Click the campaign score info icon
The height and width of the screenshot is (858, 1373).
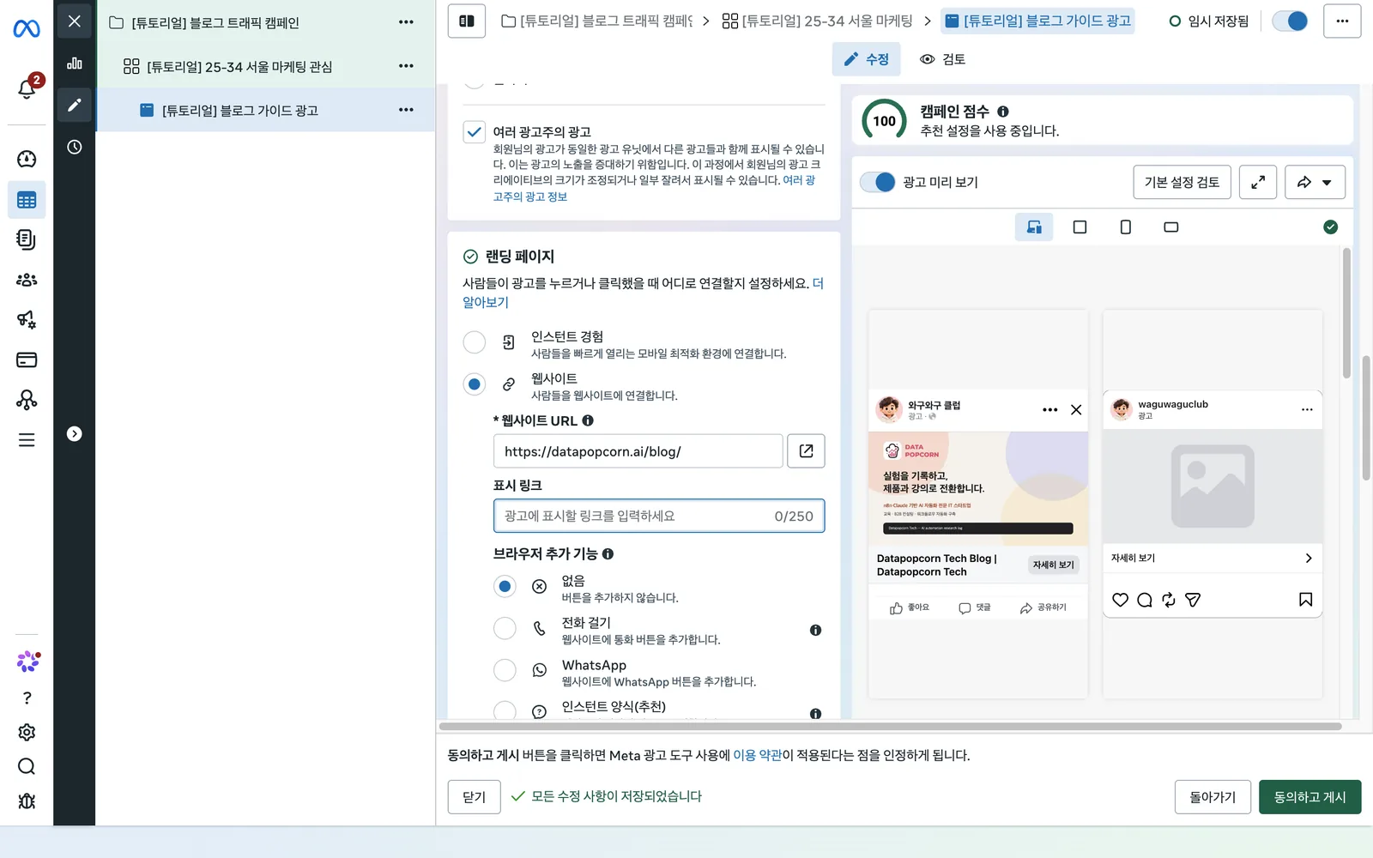click(x=1003, y=112)
